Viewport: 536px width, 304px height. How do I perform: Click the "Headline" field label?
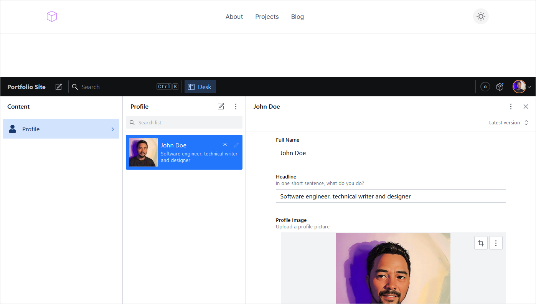coord(286,177)
